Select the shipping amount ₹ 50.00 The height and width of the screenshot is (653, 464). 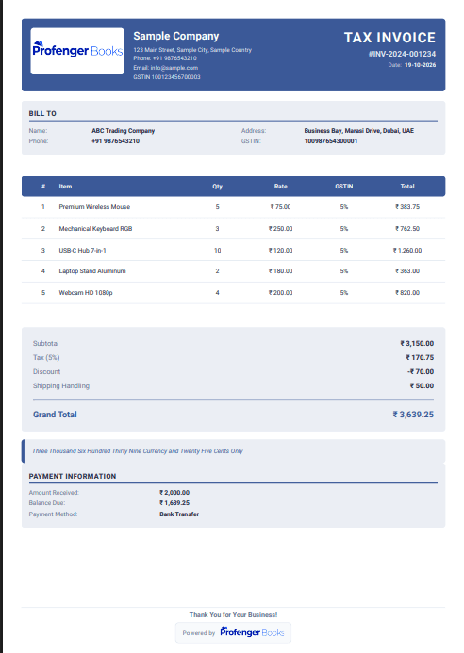tap(422, 386)
